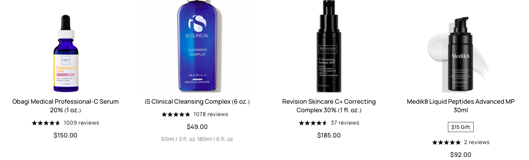
Task: Click the $150.00 price under Obagi serum
Action: point(65,135)
